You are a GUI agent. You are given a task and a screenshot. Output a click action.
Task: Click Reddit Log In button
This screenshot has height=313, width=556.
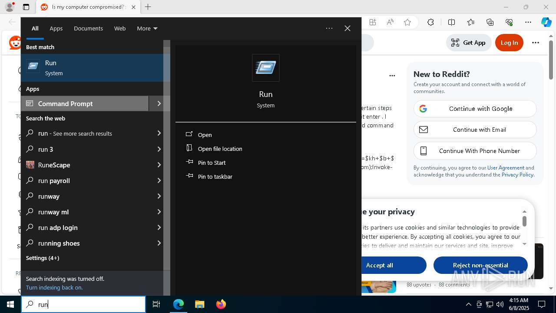click(x=509, y=43)
